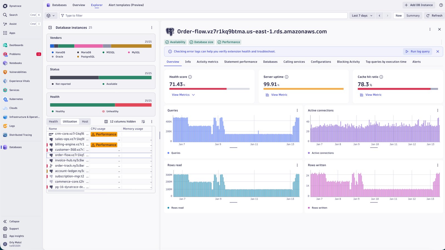
Task: Open Assist in the sidebar
Action: (x=13, y=24)
